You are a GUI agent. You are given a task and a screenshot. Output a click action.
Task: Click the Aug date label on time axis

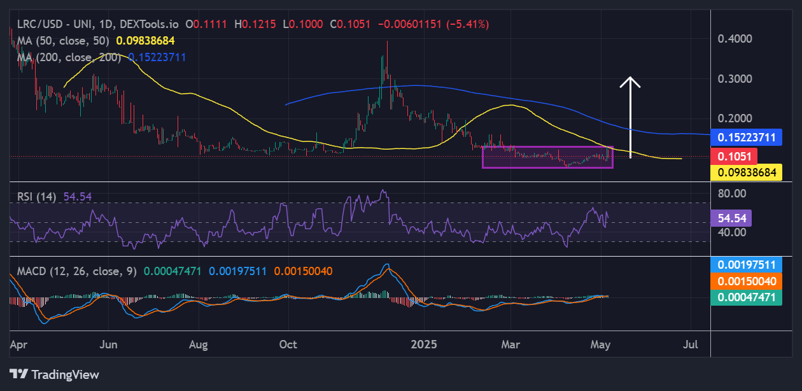tap(199, 345)
